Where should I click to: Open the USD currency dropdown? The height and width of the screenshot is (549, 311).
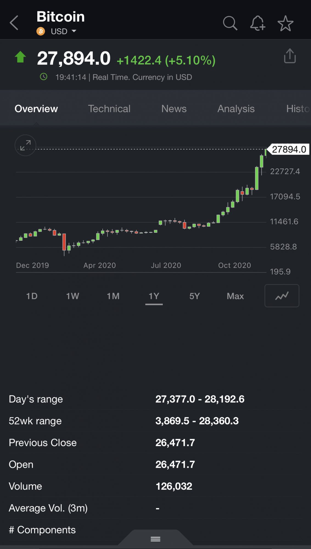point(63,31)
